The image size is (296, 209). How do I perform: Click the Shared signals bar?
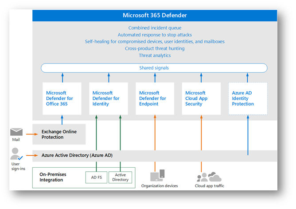coord(154,68)
